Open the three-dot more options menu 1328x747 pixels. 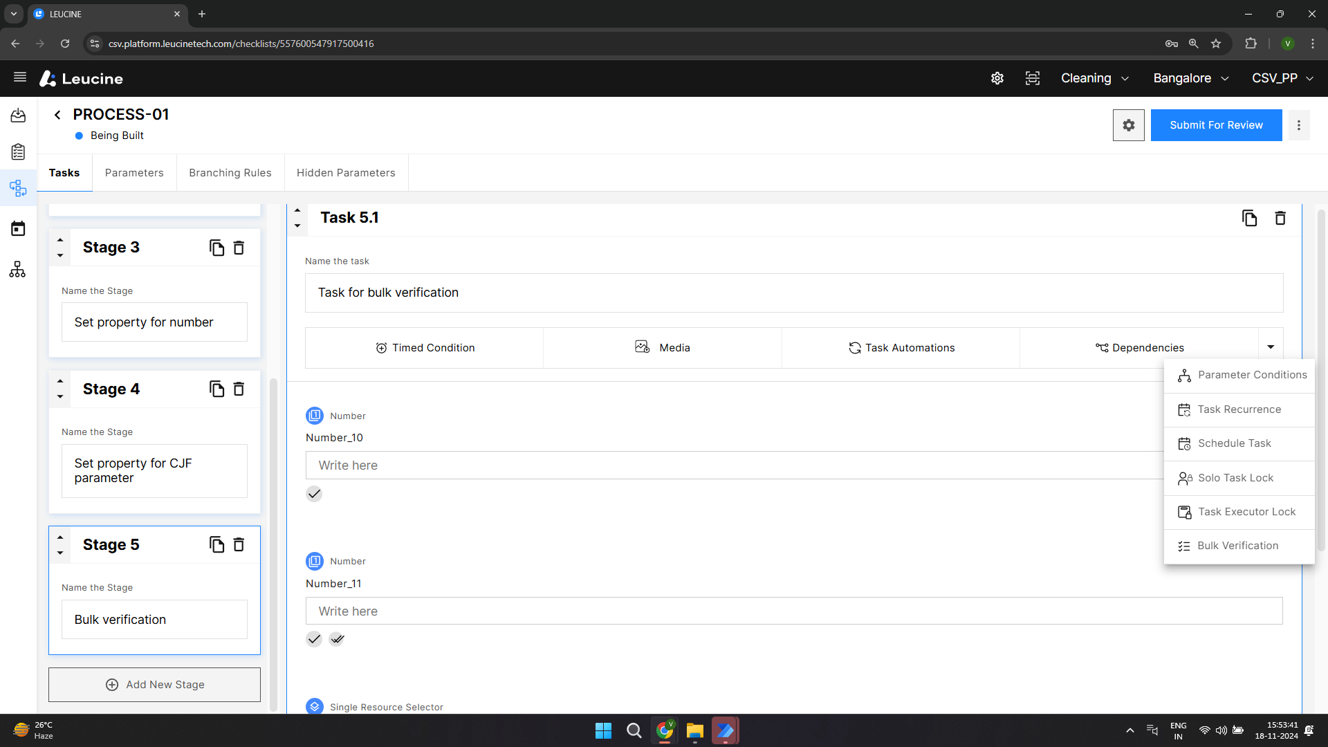tap(1298, 125)
